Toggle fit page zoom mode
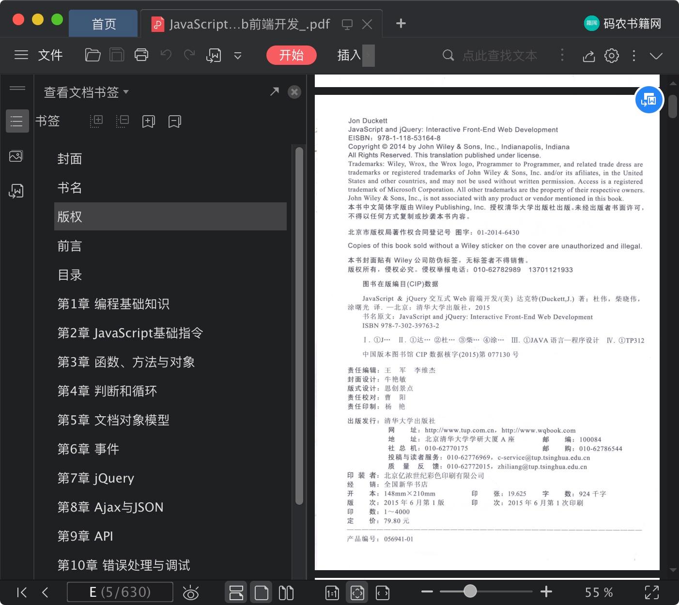The width and height of the screenshot is (679, 605). point(357,593)
